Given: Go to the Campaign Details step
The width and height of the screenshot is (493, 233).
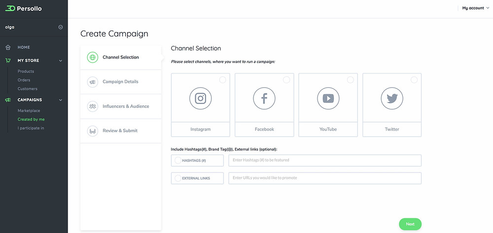Looking at the screenshot, I should click(121, 82).
